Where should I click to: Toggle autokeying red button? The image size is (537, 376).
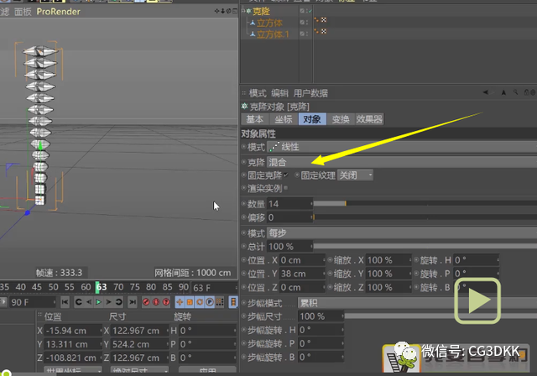pyautogui.click(x=156, y=302)
